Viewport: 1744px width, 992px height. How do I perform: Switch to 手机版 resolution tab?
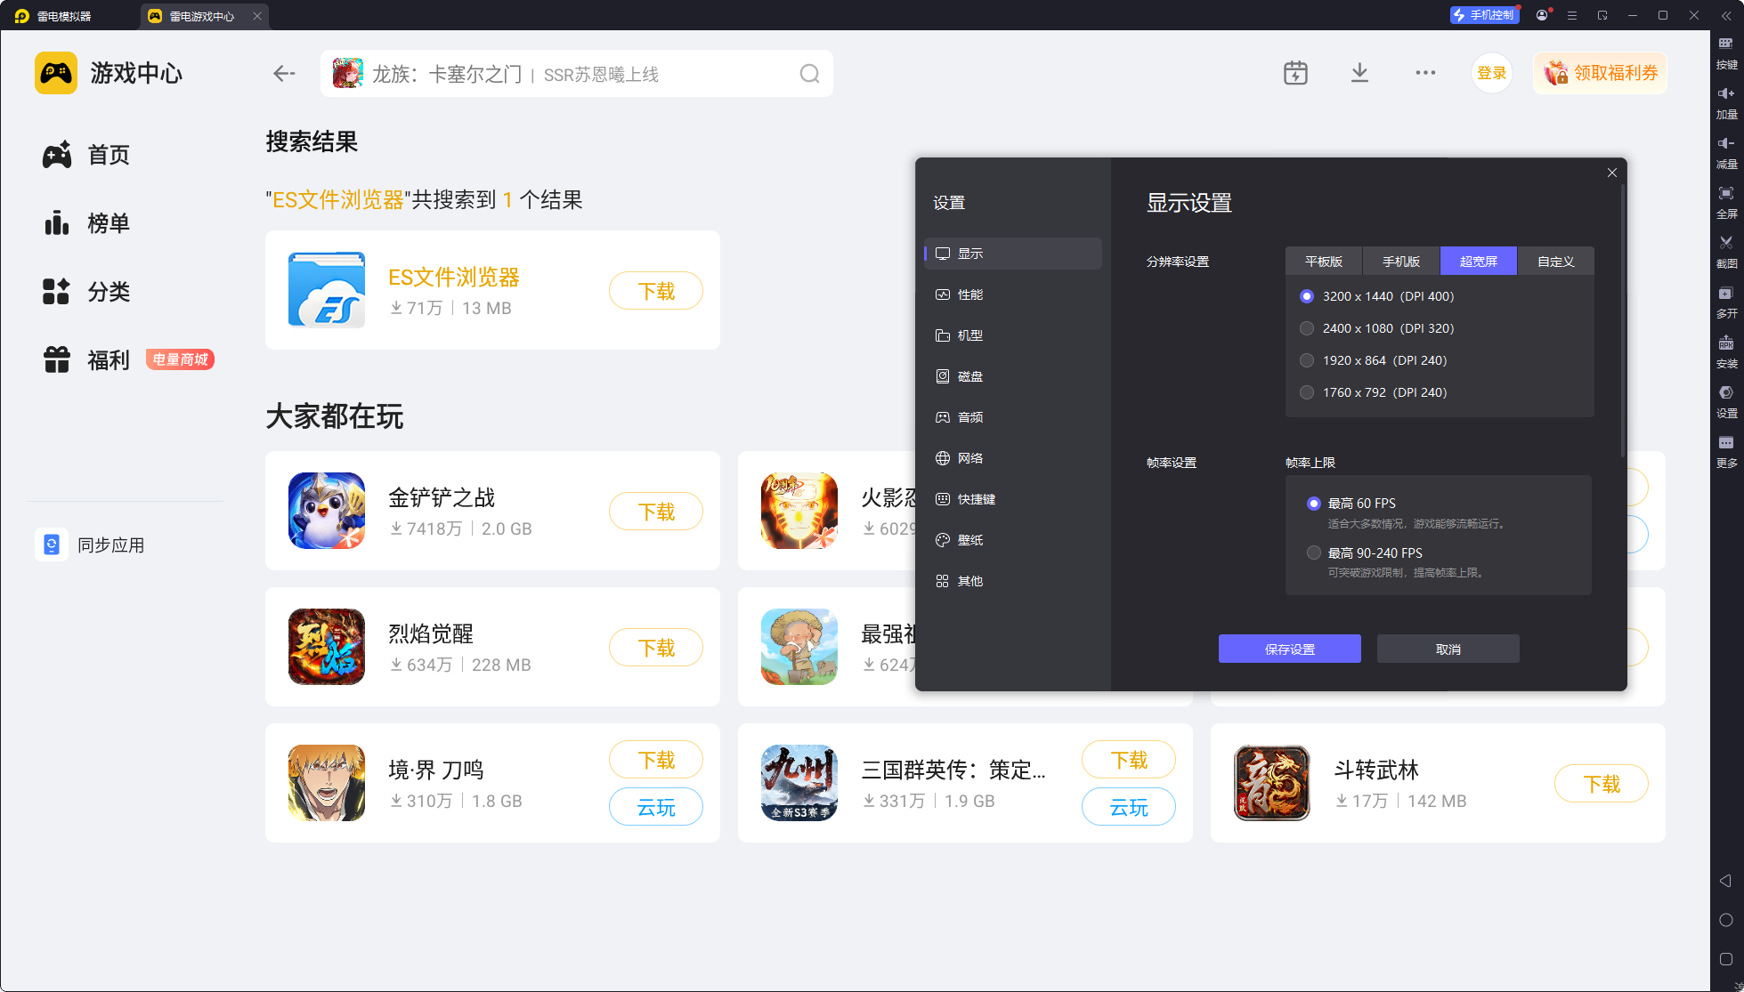coord(1400,262)
